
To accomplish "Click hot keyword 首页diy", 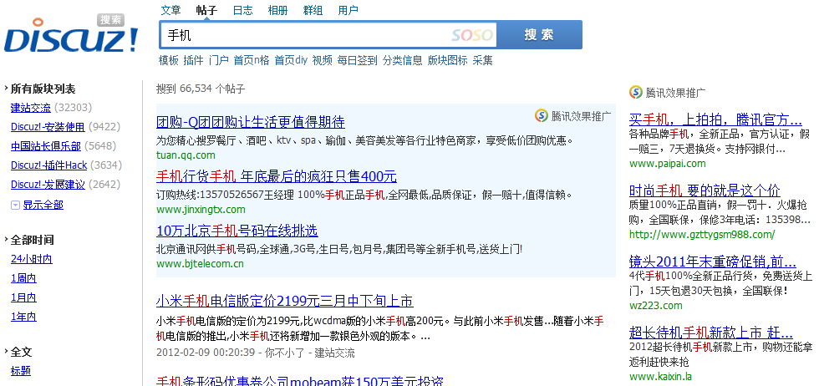I will click(x=291, y=61).
